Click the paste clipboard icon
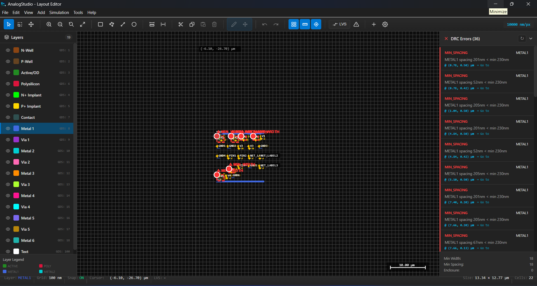Viewport: 537px width, 286px height. point(203,24)
